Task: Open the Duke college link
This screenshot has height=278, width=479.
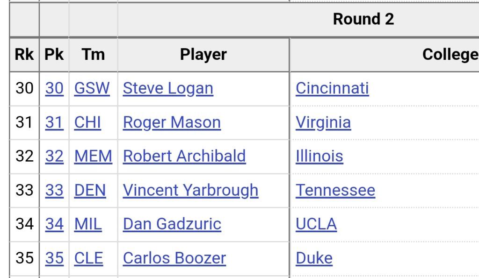Action: (x=314, y=258)
